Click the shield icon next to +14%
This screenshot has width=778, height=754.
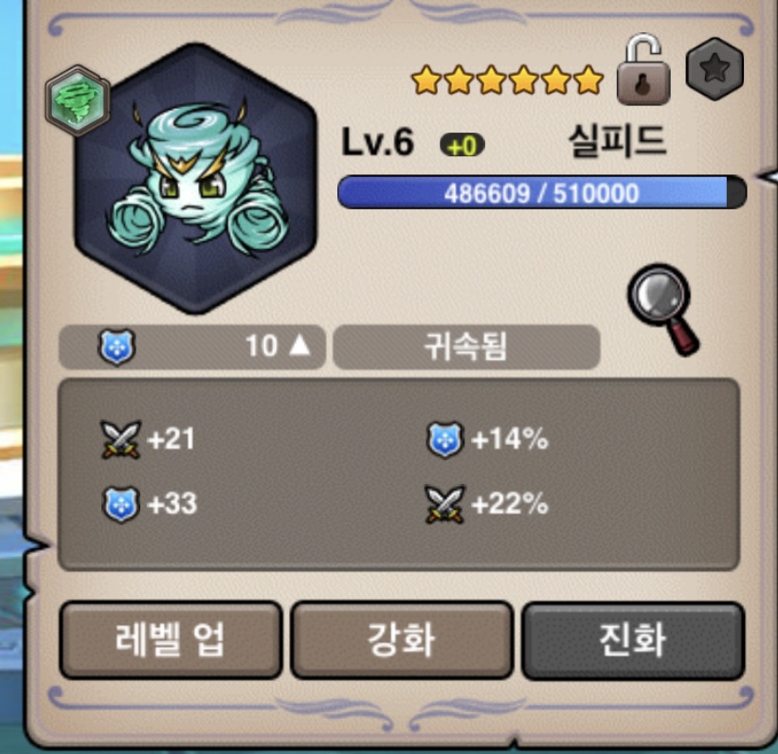click(x=445, y=440)
